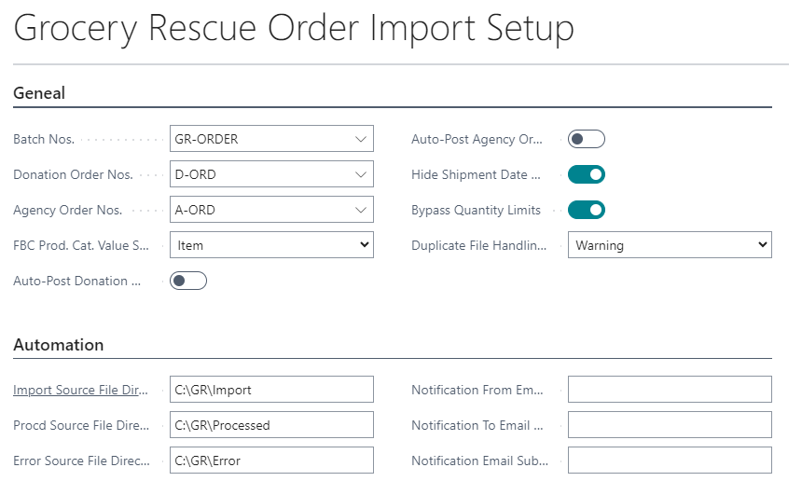The image size is (802, 495).
Task: Enable the Auto-Post Donation toggle
Action: coord(188,281)
